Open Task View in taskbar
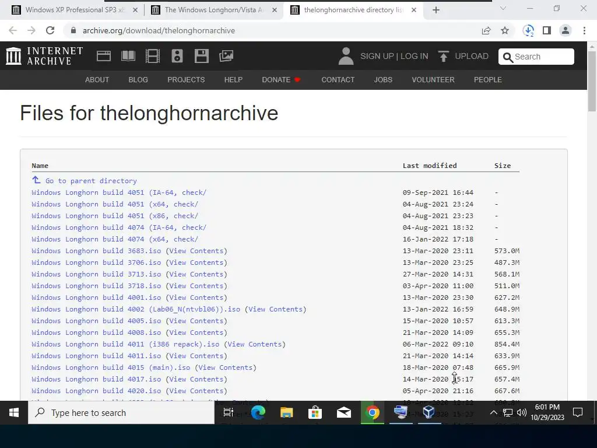 (x=228, y=412)
